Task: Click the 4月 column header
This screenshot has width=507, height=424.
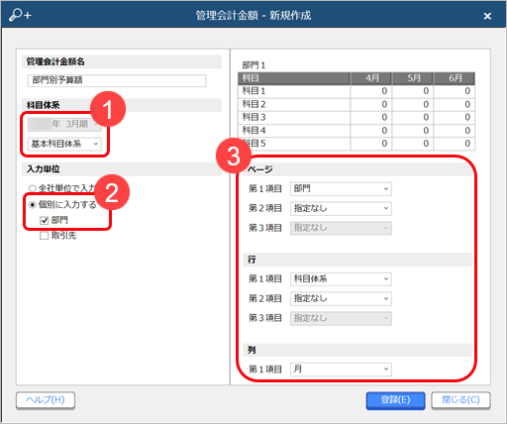Action: point(371,78)
